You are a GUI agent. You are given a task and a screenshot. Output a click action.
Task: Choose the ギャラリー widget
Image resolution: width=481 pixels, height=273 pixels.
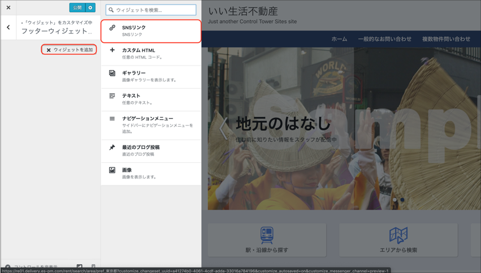point(150,76)
